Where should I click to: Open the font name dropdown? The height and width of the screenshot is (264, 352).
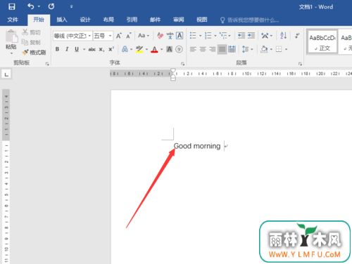73,36
